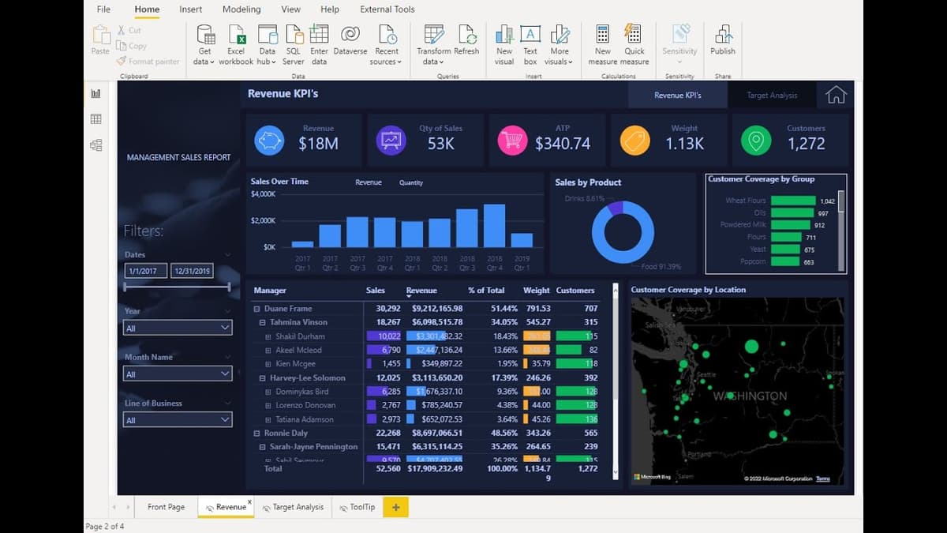Add a new page with the plus button
Screen dimensions: 947x533
tap(395, 507)
